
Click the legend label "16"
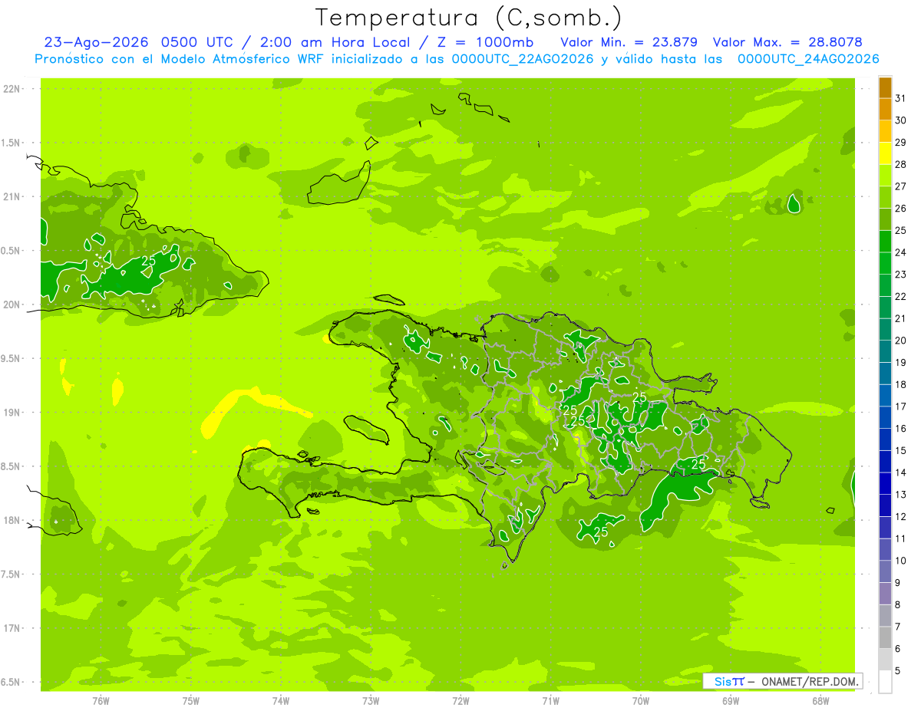[x=900, y=429]
